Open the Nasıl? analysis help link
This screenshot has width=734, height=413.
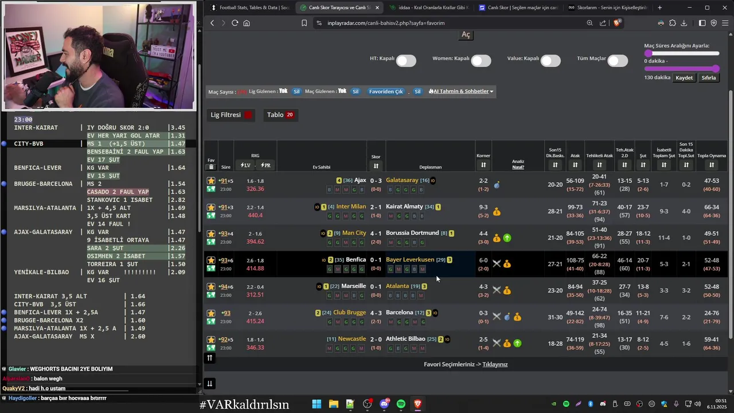coord(518,167)
